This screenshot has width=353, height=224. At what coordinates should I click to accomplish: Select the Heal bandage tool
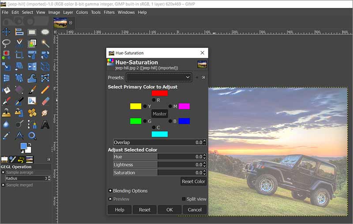32,113
